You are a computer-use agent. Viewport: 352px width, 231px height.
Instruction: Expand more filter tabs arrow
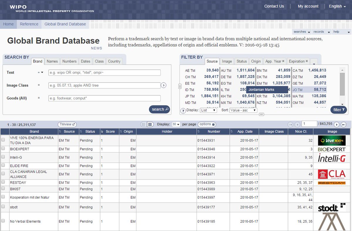point(314,62)
